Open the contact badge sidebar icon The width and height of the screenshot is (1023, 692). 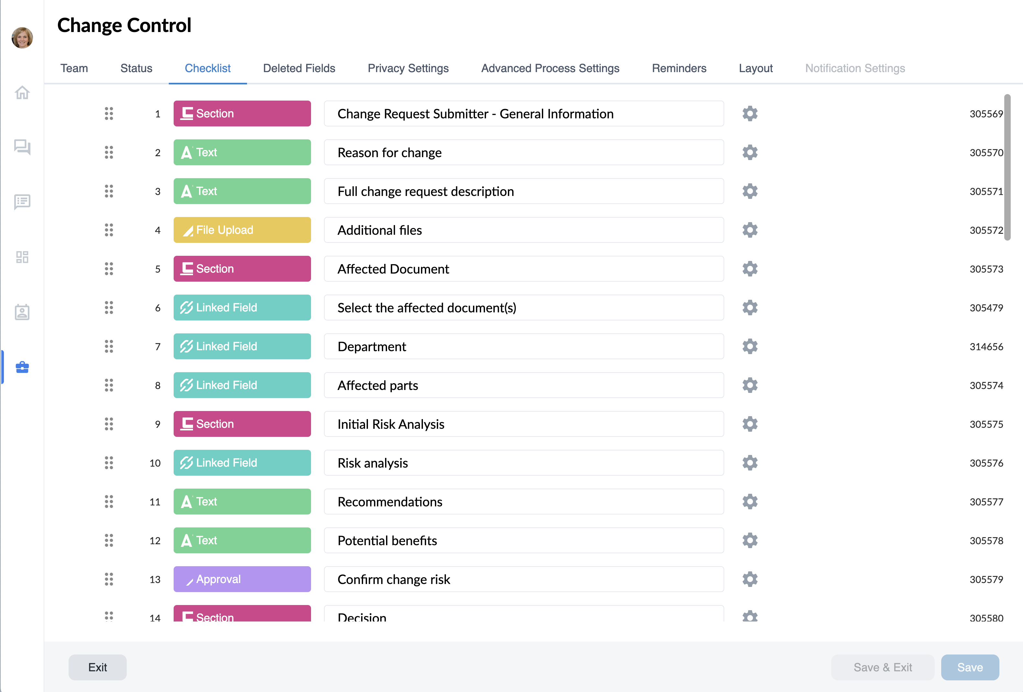coord(22,312)
